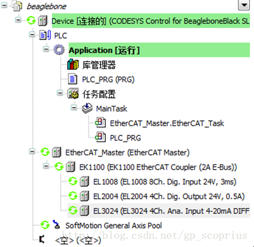Select the 任务配置 task configuration label

(x=99, y=94)
